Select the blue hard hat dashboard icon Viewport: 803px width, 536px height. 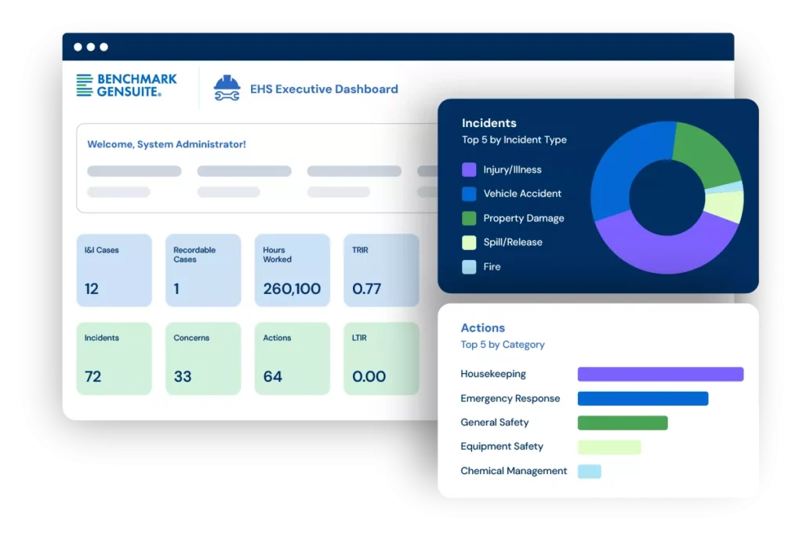227,88
